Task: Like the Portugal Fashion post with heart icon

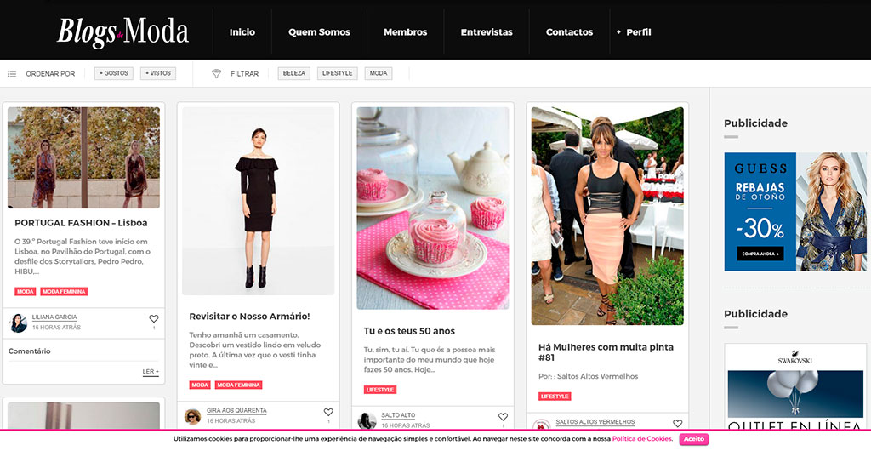Action: tap(154, 319)
